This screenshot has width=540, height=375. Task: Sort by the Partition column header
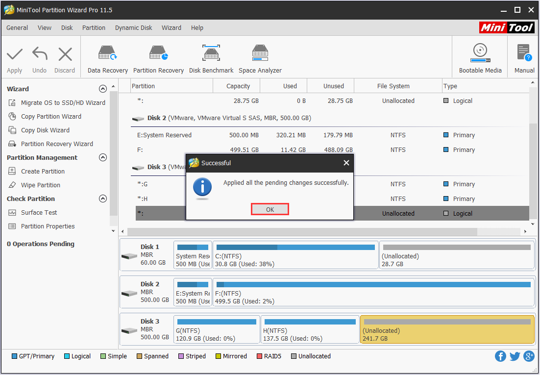tap(172, 86)
